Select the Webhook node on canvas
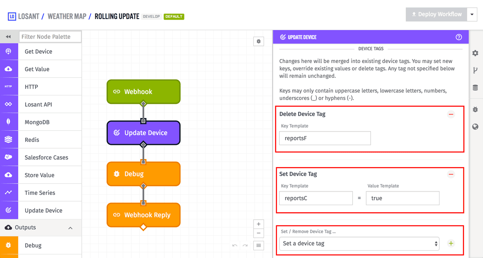This screenshot has height=258, width=483. [x=143, y=91]
